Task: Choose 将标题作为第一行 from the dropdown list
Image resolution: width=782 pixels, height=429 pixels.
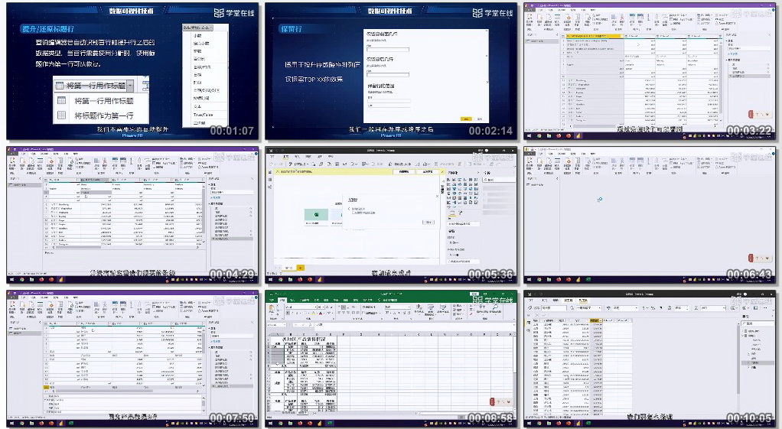Action: (x=104, y=115)
